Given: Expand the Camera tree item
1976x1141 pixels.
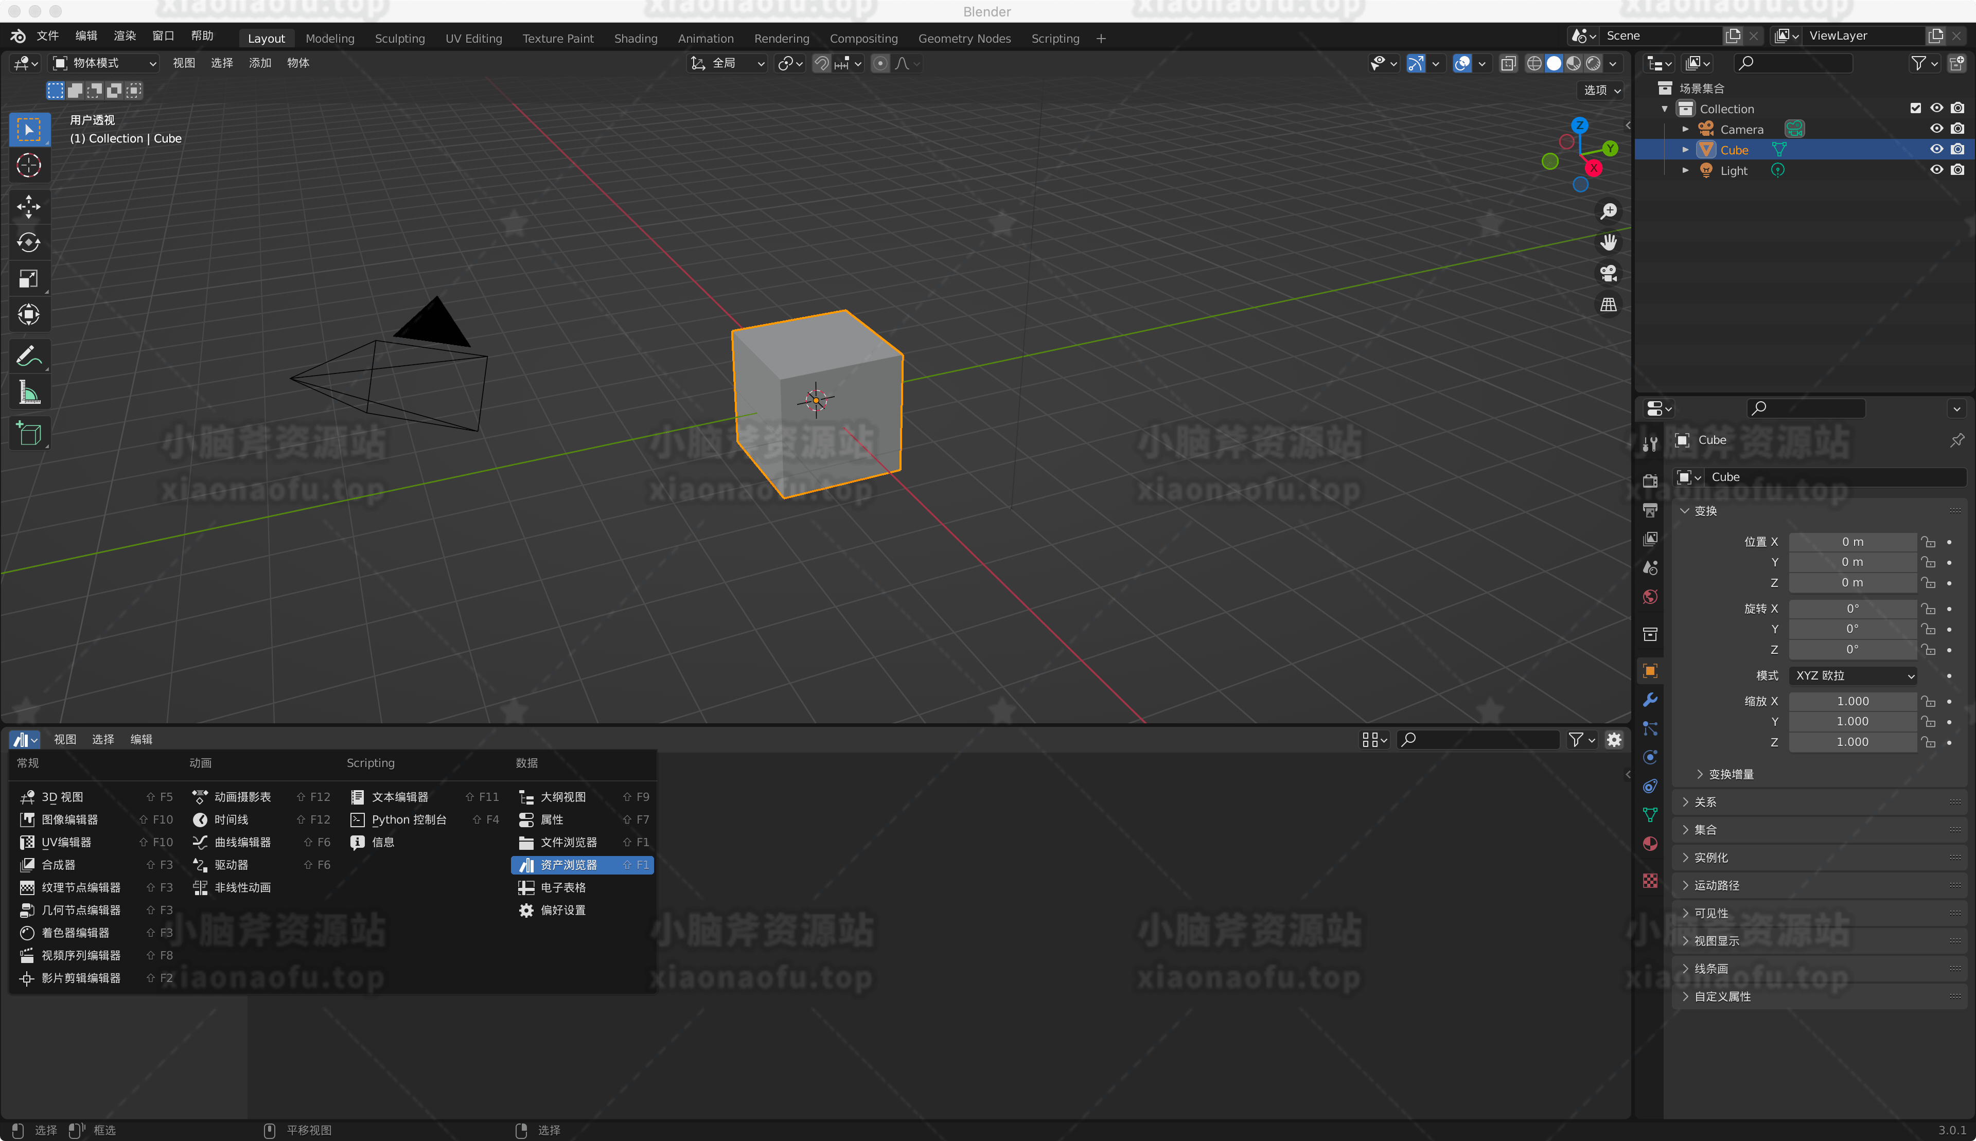Looking at the screenshot, I should point(1685,129).
